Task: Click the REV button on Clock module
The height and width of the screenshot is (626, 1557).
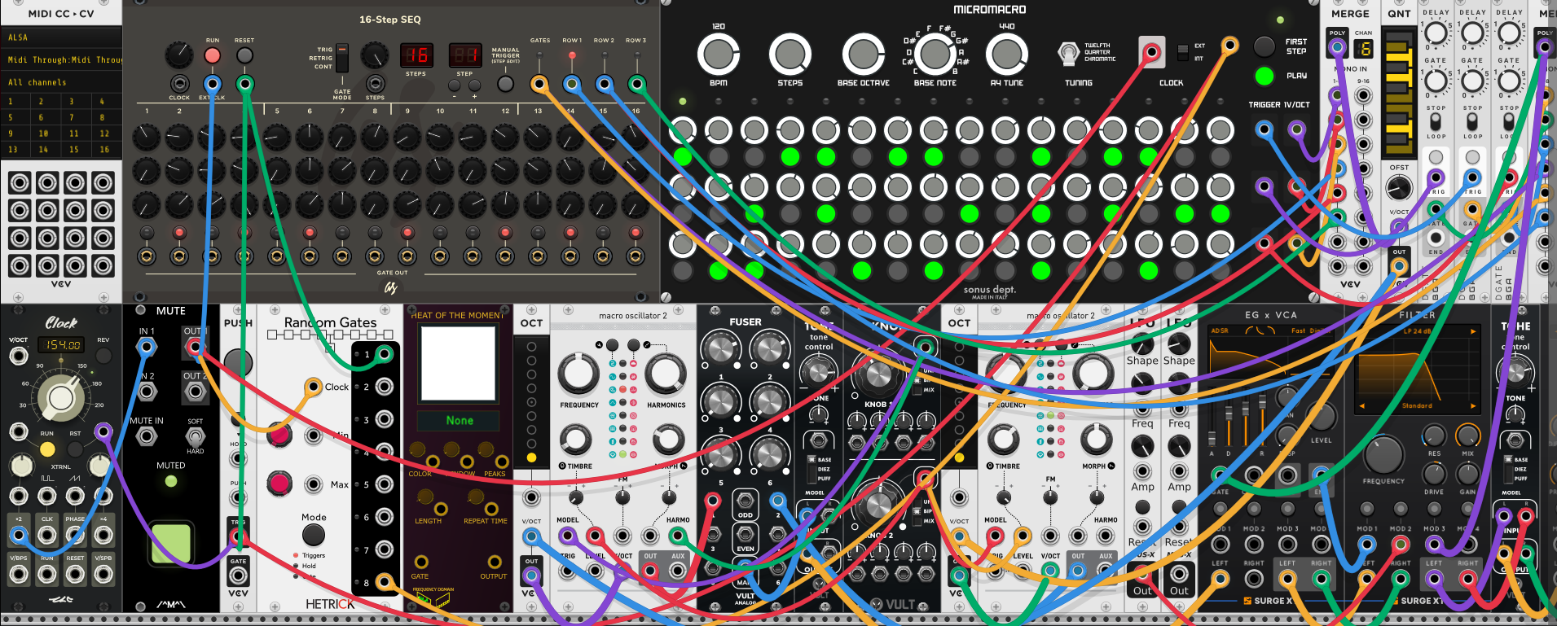Action: pyautogui.click(x=103, y=355)
